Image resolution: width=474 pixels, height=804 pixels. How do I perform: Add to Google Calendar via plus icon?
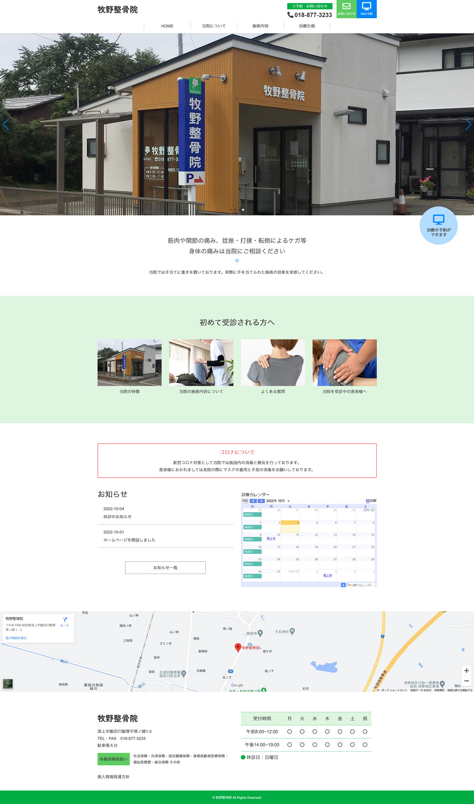tap(343, 585)
